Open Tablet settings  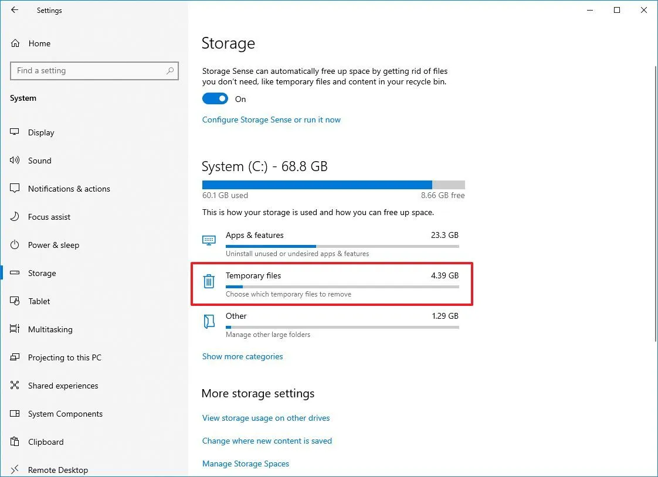coord(39,301)
